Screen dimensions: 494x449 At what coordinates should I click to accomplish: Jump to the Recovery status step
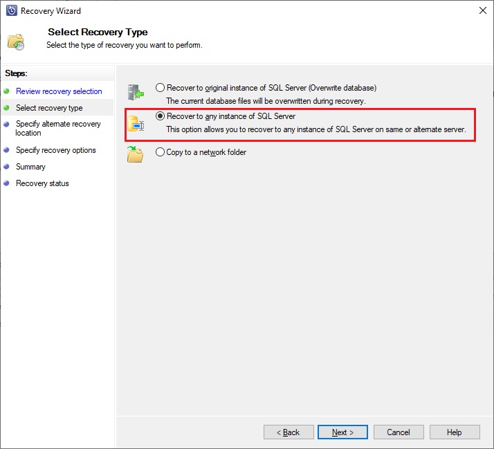(42, 183)
